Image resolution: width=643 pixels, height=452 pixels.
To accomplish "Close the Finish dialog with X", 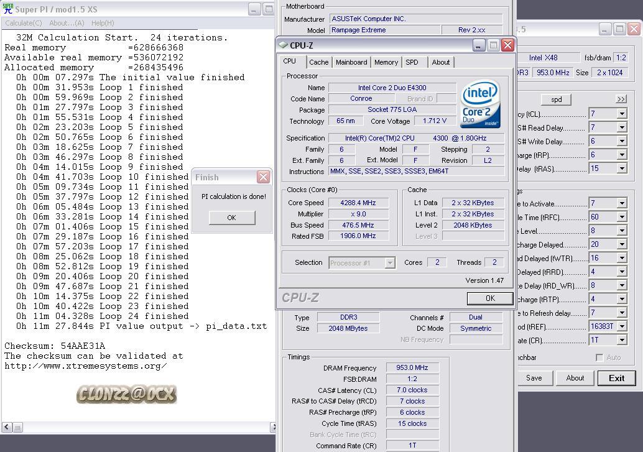I will point(263,177).
